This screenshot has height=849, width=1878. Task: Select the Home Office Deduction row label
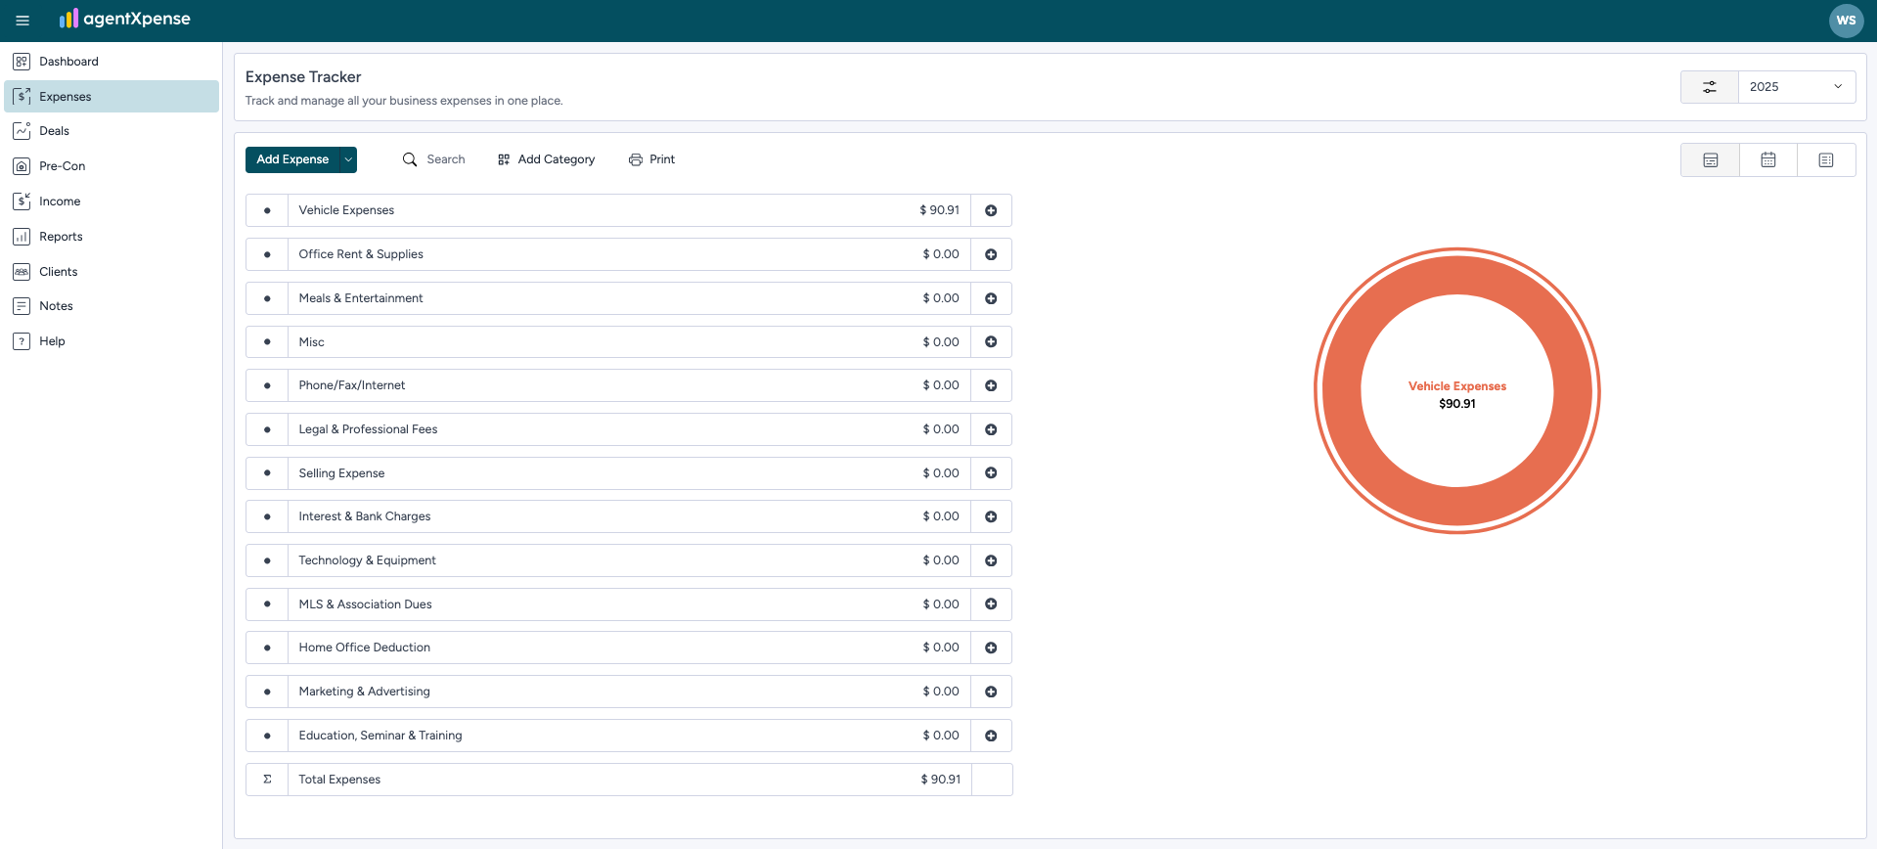[x=365, y=648]
